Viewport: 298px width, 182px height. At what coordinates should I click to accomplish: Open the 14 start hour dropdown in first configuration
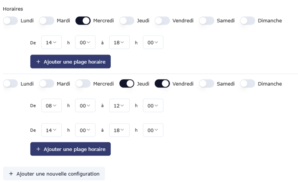click(x=52, y=42)
